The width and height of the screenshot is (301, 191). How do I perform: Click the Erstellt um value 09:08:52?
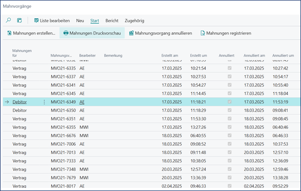[x=198, y=144]
